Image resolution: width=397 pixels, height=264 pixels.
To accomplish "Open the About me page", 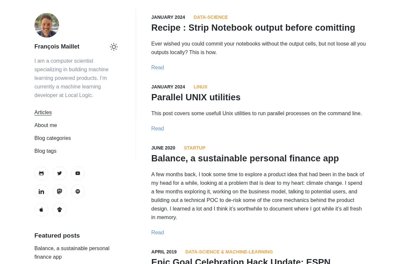I will point(46,125).
